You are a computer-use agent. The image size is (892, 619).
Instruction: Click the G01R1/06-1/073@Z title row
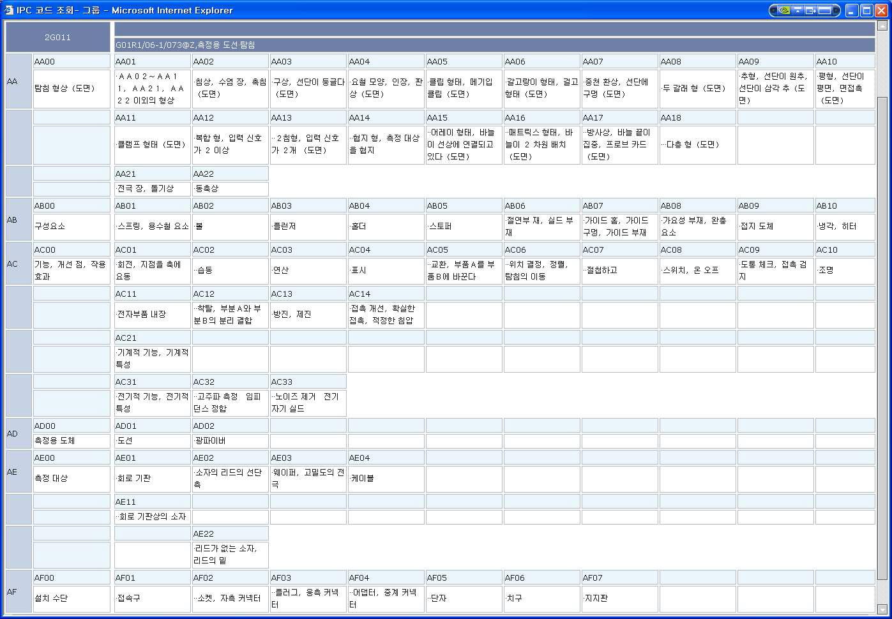(494, 45)
